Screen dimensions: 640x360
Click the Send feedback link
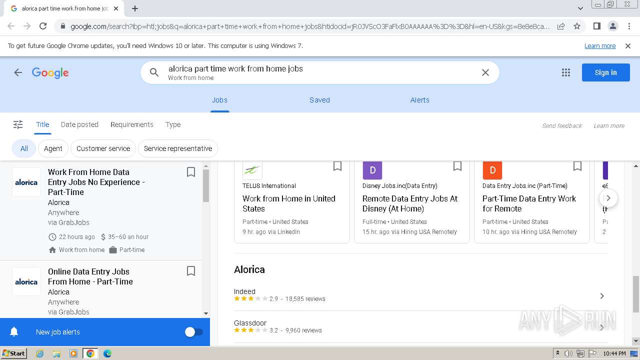tap(562, 126)
